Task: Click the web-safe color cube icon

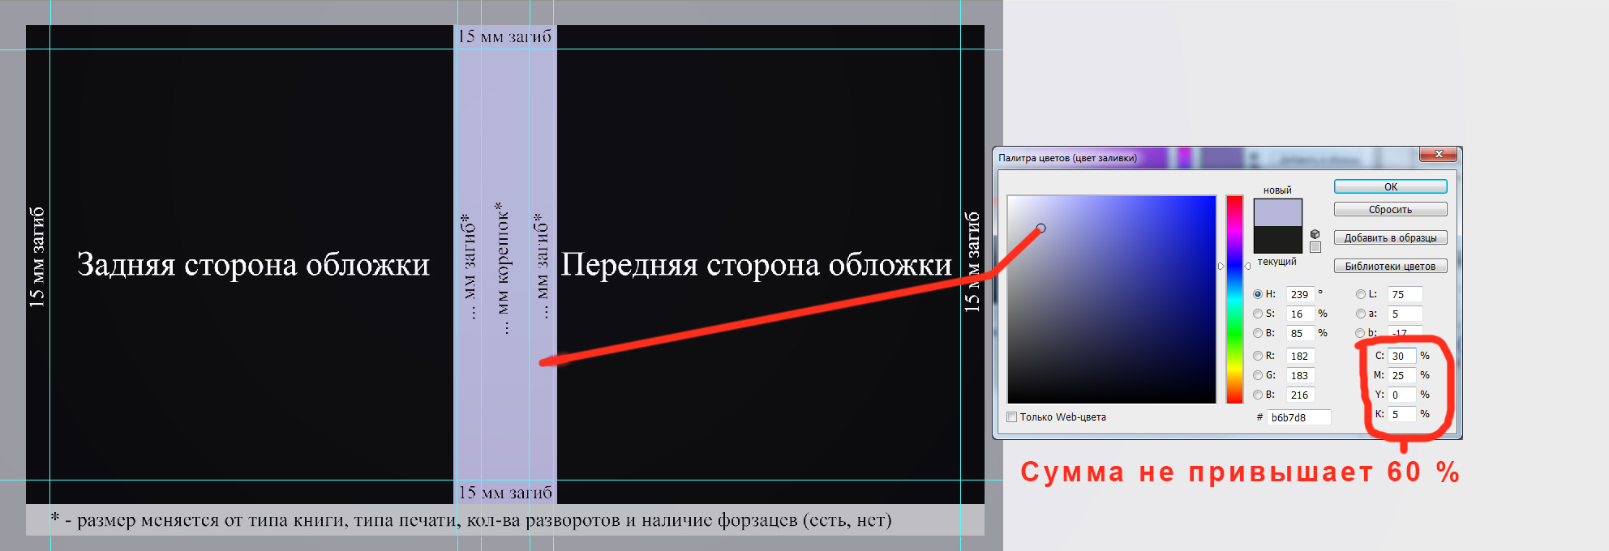Action: [1315, 234]
